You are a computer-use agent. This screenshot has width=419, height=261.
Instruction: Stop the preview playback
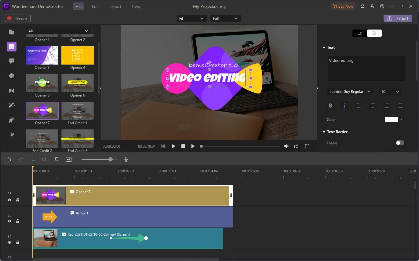(x=183, y=146)
